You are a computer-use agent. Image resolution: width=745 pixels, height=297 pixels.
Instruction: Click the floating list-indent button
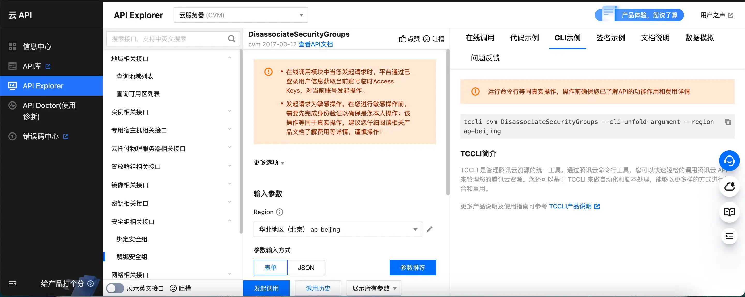pos(729,236)
